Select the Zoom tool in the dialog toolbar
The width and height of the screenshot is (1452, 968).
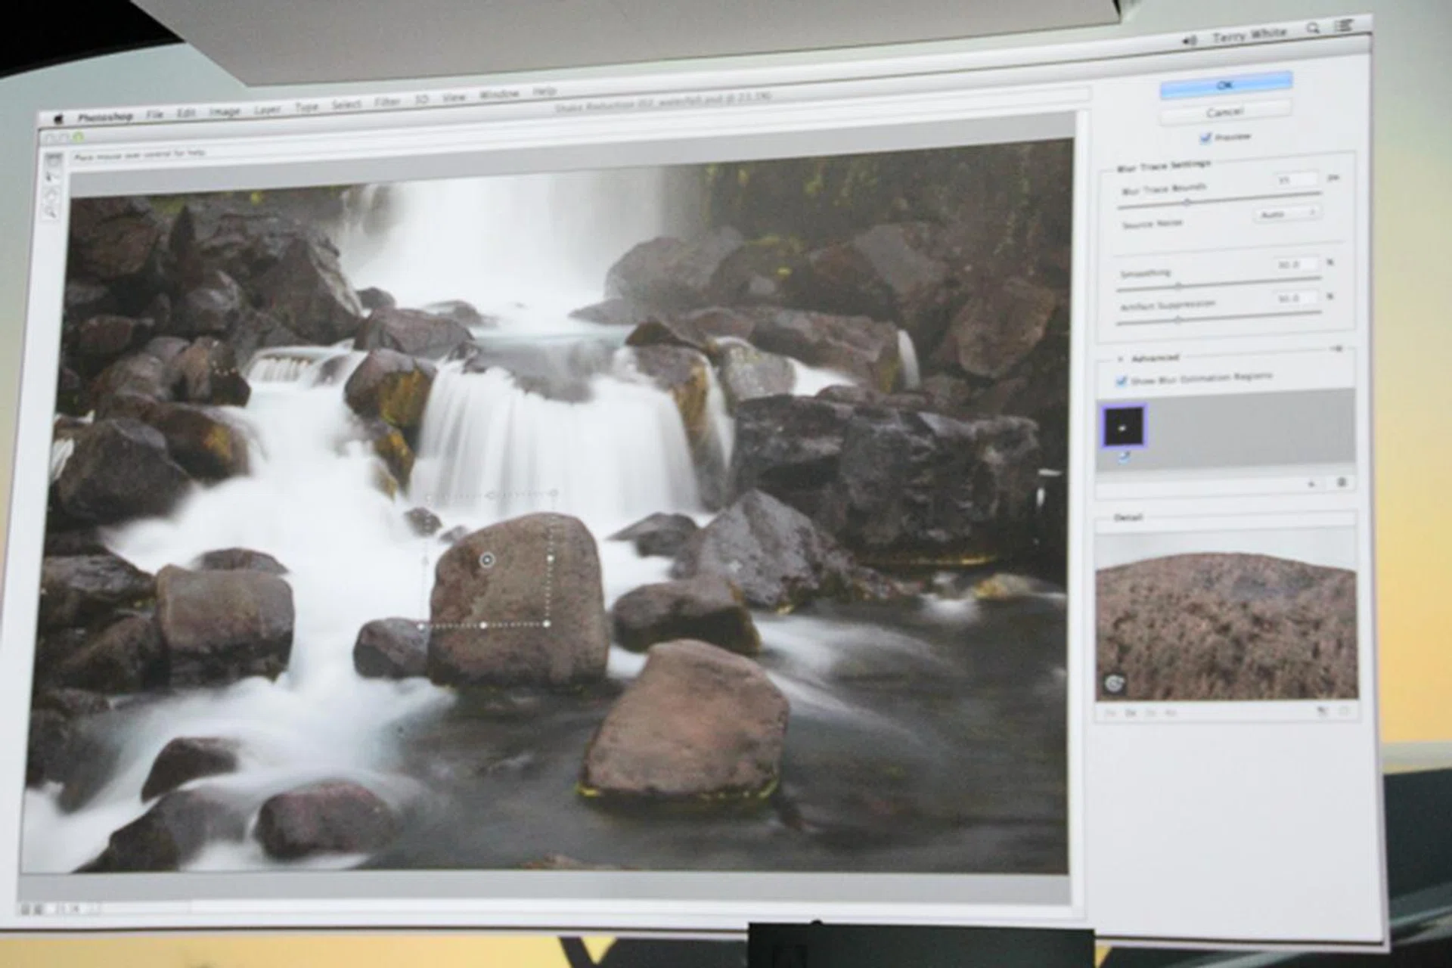click(52, 214)
